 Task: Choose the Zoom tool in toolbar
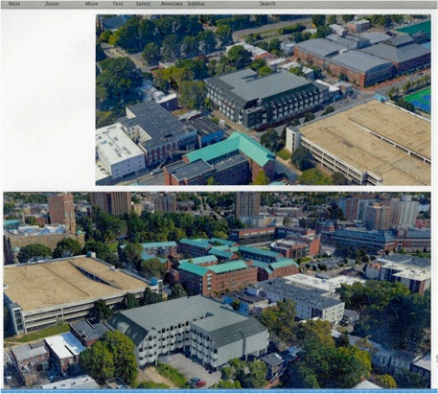(52, 4)
